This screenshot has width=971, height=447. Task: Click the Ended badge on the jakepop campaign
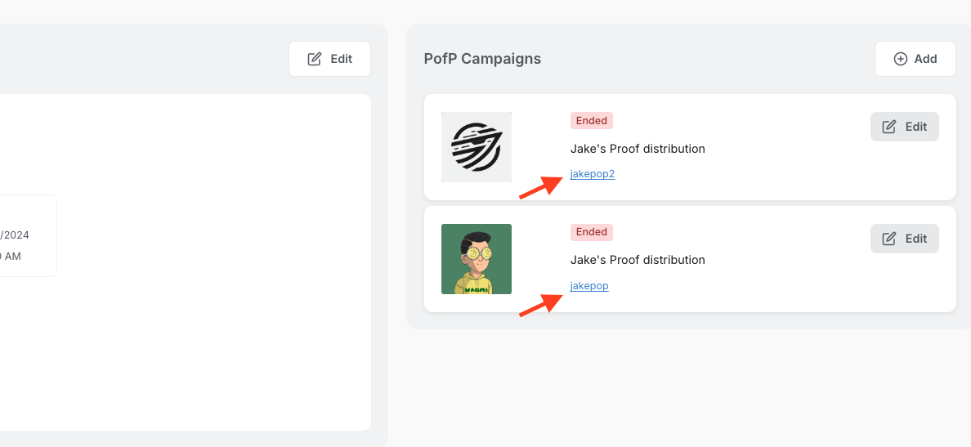tap(592, 232)
